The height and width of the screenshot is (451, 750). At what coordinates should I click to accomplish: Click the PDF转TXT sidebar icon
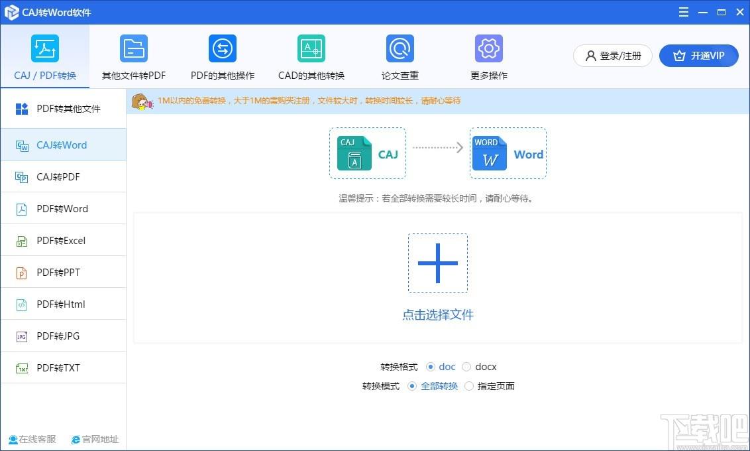click(x=21, y=368)
